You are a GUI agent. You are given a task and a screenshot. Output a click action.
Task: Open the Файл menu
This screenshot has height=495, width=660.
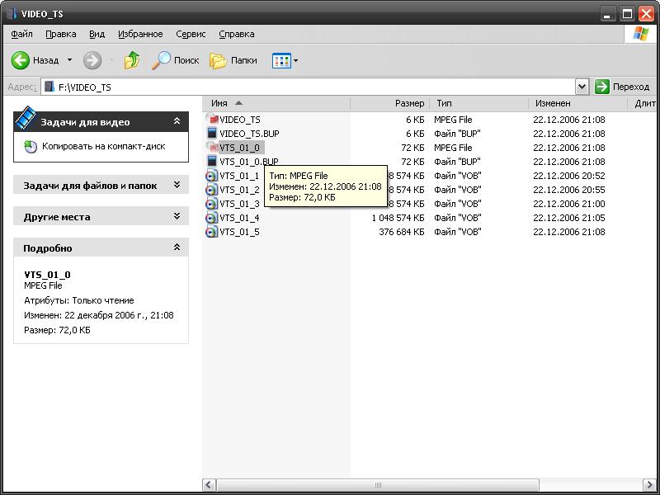click(x=22, y=34)
